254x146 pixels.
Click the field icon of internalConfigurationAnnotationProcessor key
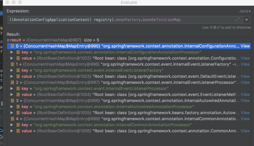[x=18, y=52]
